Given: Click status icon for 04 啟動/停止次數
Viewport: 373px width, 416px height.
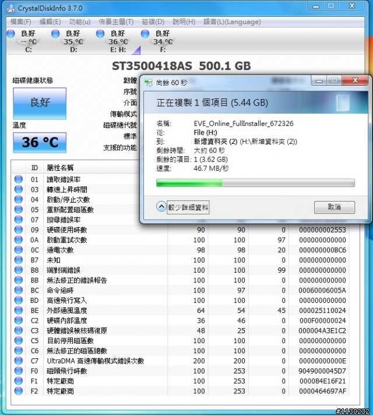Looking at the screenshot, I should [18, 199].
